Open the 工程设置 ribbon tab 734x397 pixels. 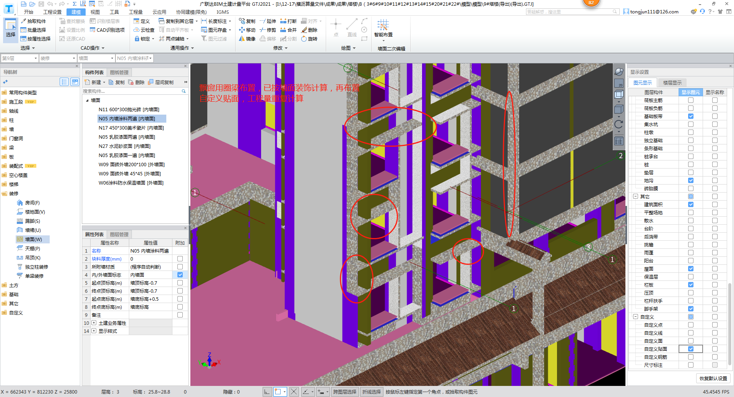tap(52, 12)
